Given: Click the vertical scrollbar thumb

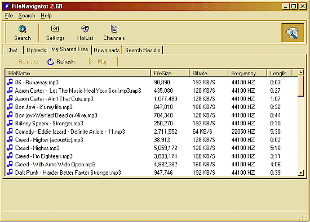Looking at the screenshot, I should tap(301, 86).
